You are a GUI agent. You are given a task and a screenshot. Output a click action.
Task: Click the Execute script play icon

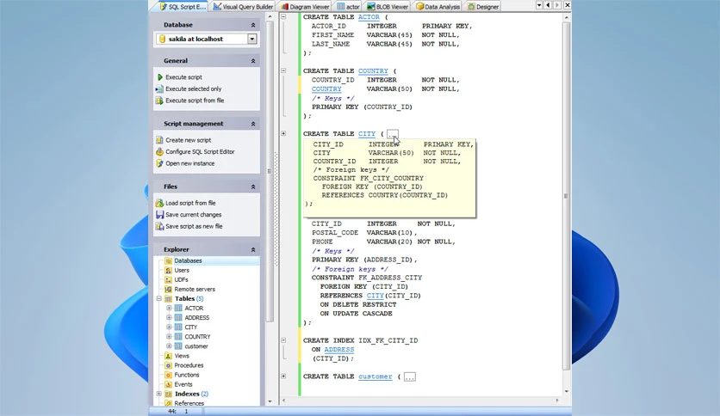click(x=160, y=77)
